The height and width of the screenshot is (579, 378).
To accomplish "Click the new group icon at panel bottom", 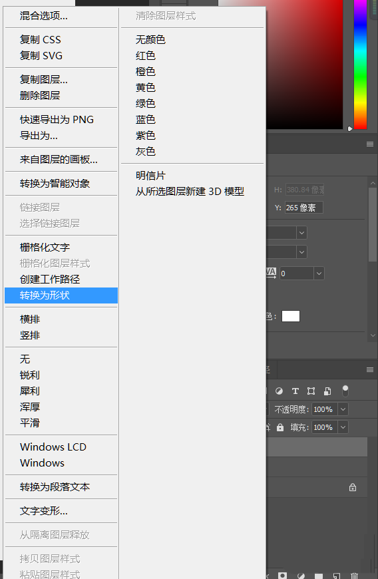I will coord(319,576).
